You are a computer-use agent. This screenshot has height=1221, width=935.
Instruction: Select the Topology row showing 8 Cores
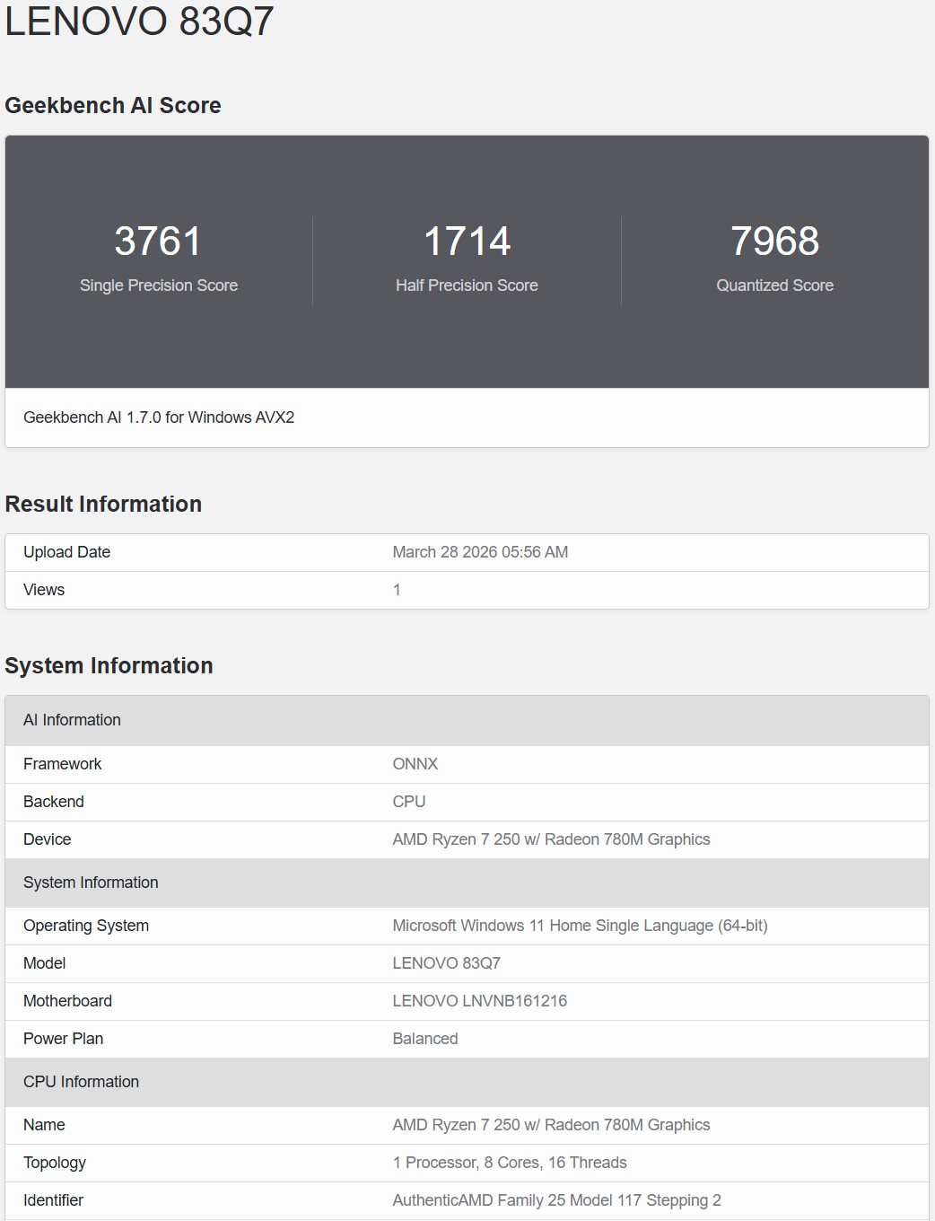[510, 1163]
